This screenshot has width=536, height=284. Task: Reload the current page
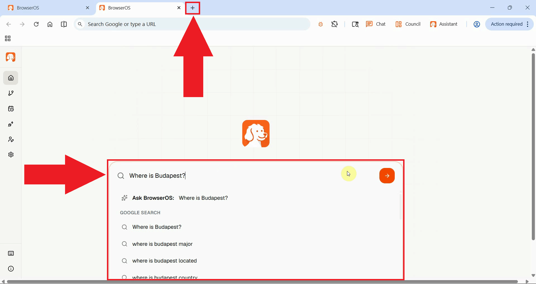[36, 24]
